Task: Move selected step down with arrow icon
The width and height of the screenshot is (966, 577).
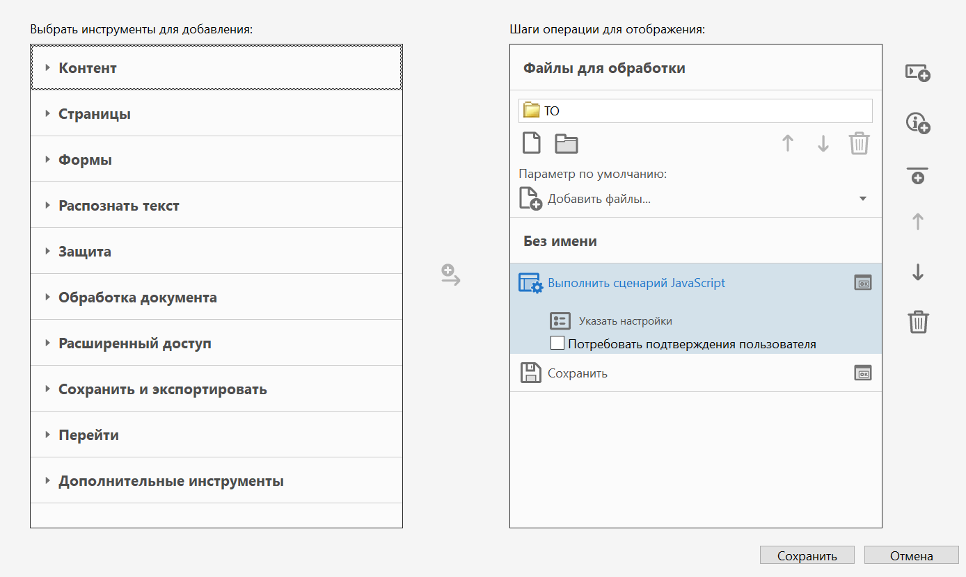Action: click(917, 273)
